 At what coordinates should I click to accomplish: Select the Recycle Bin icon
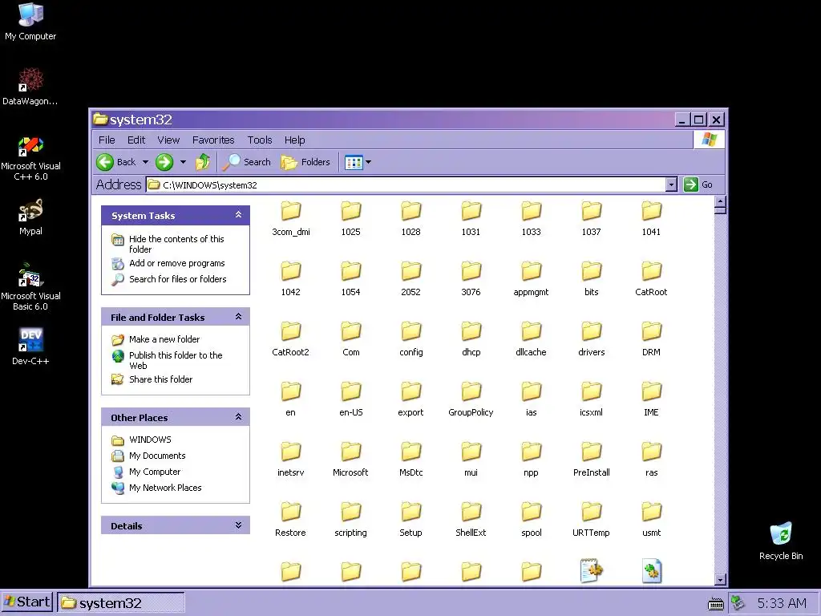click(781, 541)
